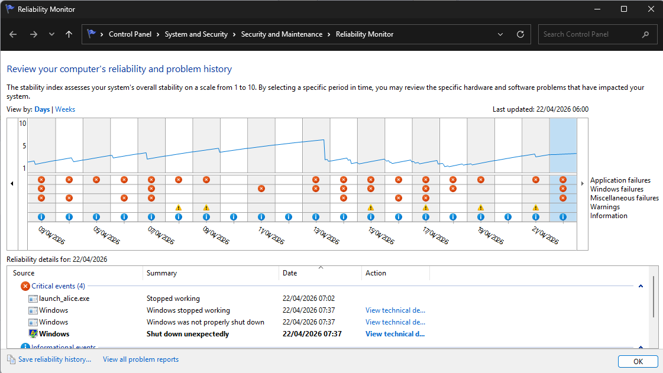Collapse the Informational events group chevron
663x373 pixels.
tap(641, 347)
